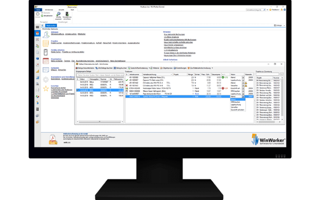Viewport: 319px width, 200px height.
Task: Open Aktion dropdown in CX Indeko B row
Action: tap(243, 86)
